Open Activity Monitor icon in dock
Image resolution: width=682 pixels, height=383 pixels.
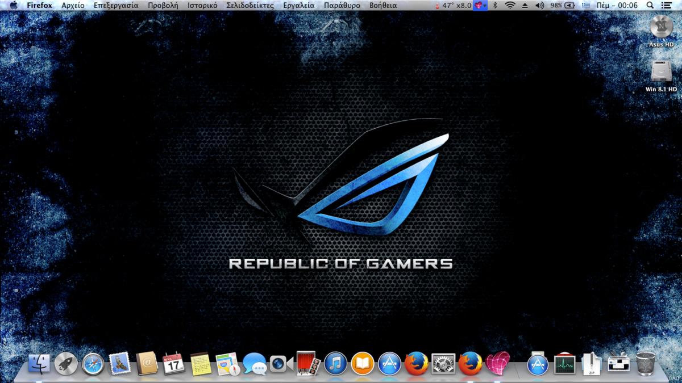pyautogui.click(x=565, y=363)
